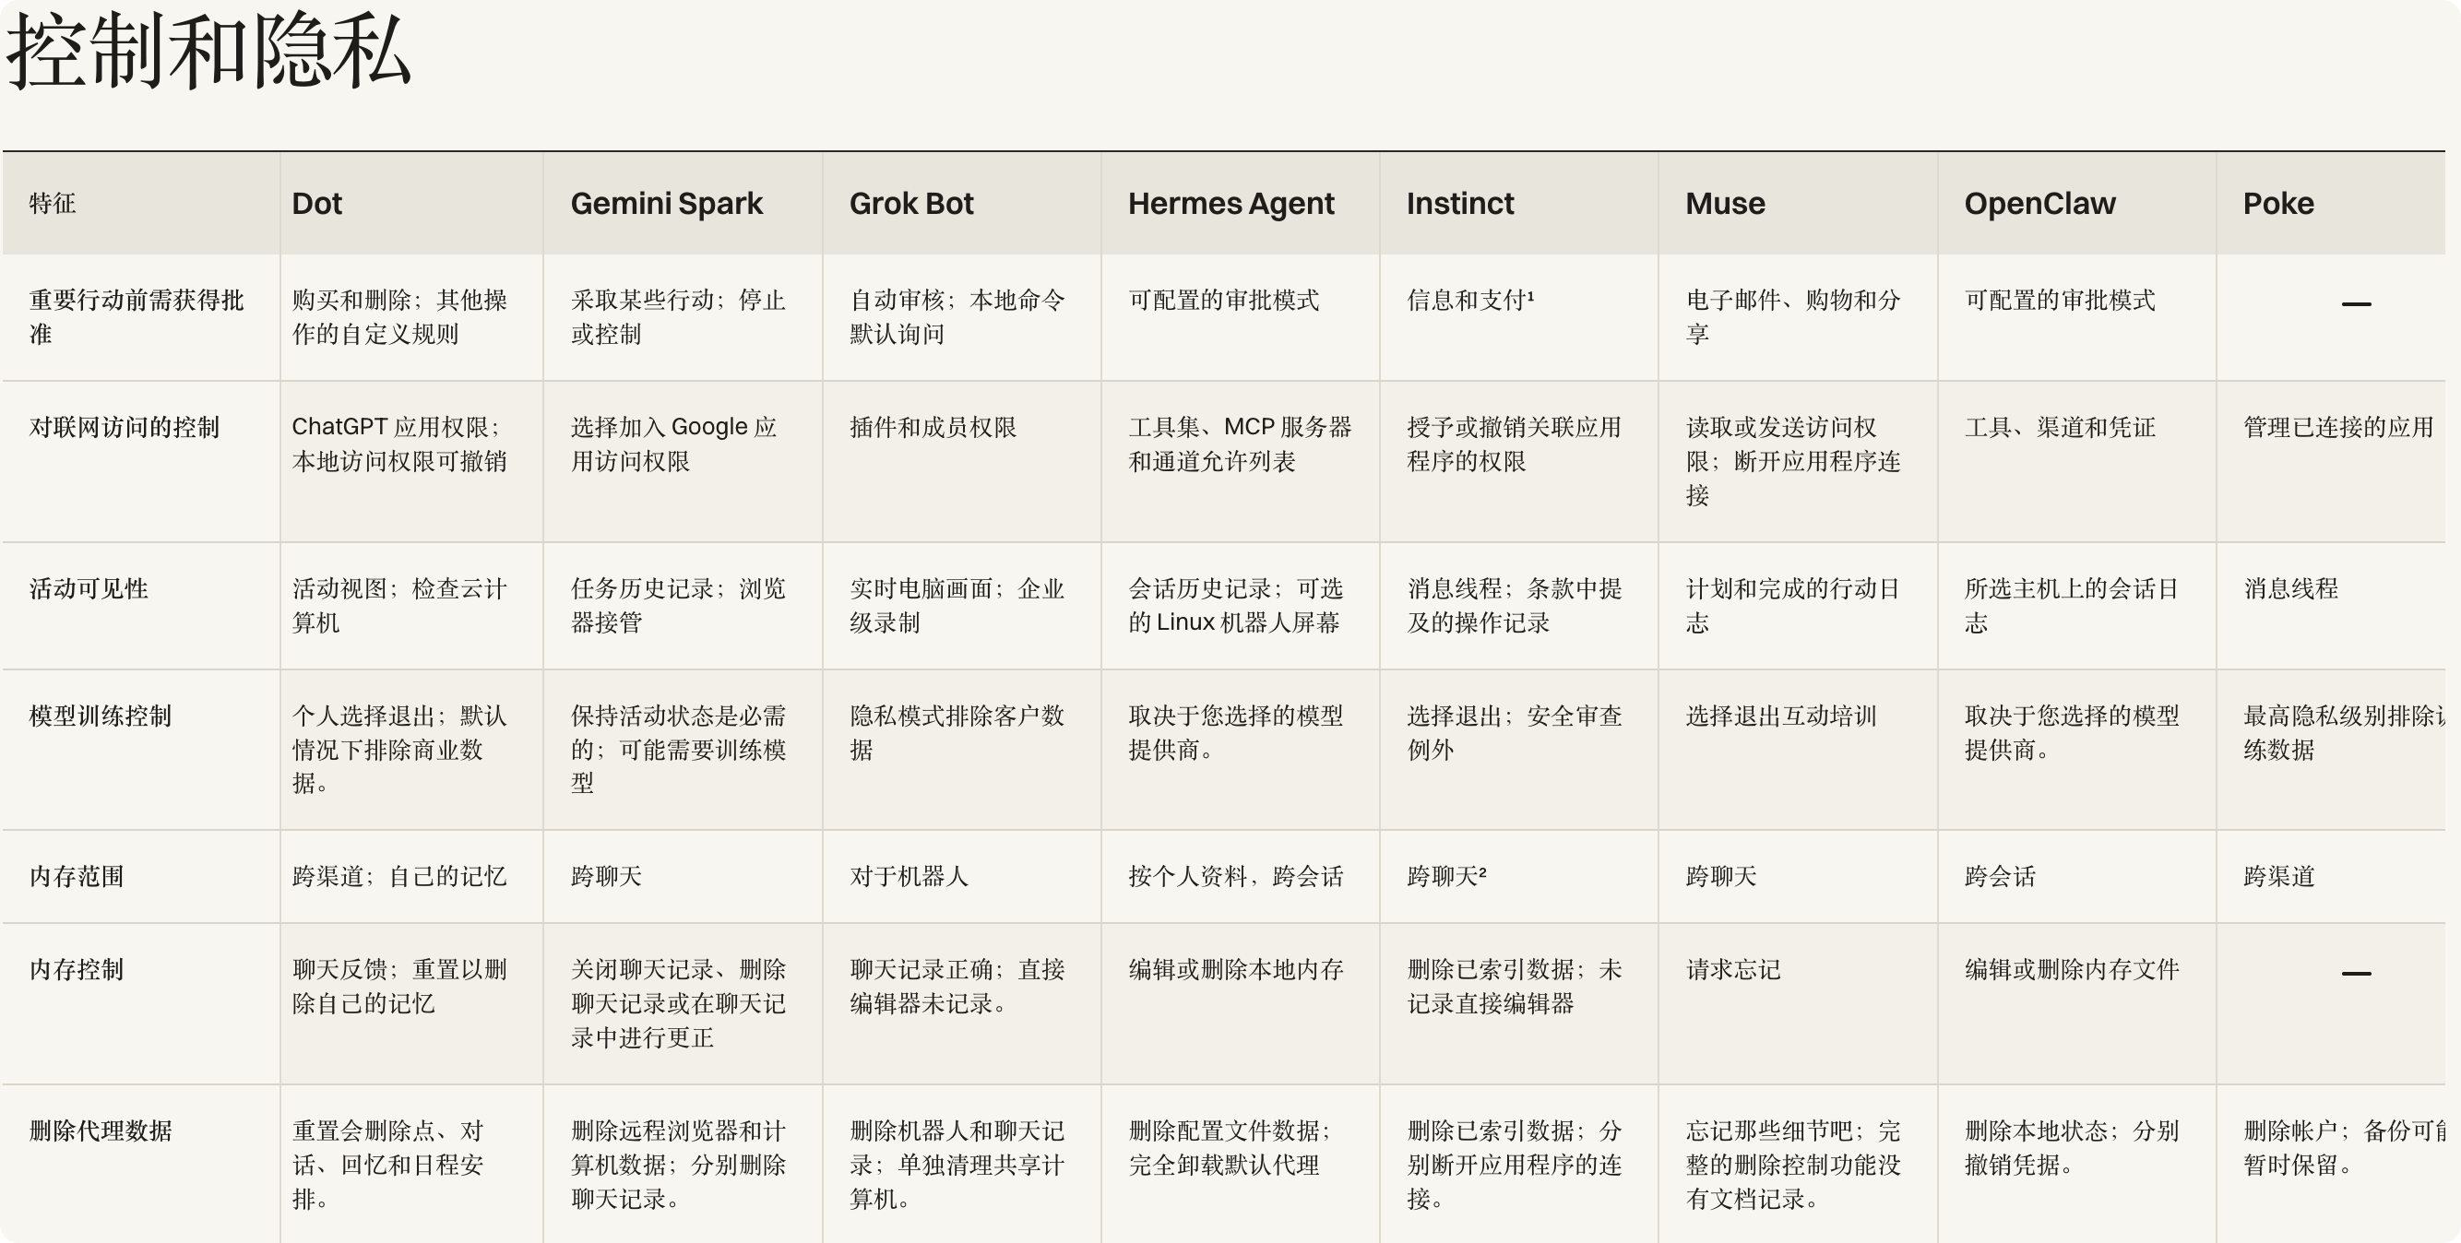Click the dash in Poke's 内存控制 cell
The height and width of the screenshot is (1243, 2461).
2356,974
